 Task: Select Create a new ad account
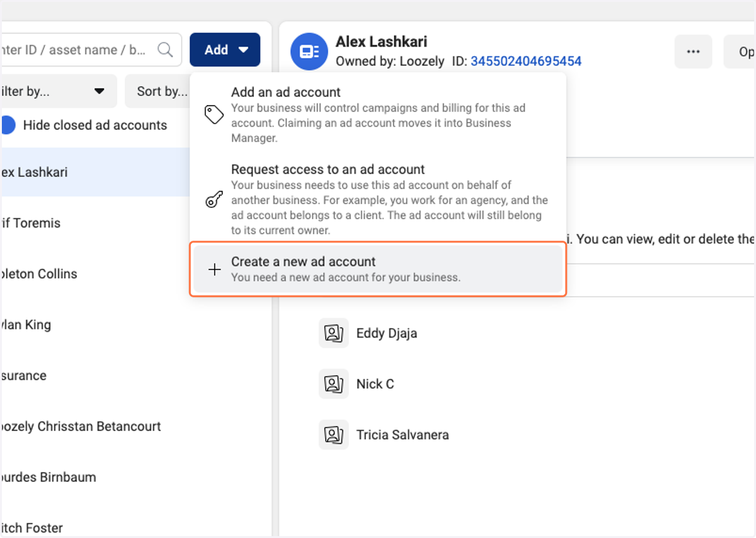click(378, 270)
